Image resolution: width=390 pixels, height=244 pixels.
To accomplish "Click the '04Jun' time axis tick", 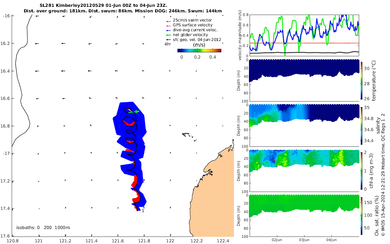I will point(331,239).
